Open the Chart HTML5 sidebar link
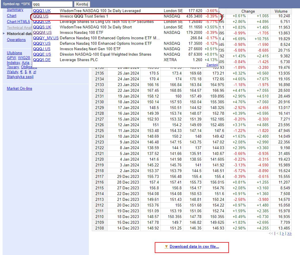This screenshot has height=255, width=300. [x=18, y=22]
